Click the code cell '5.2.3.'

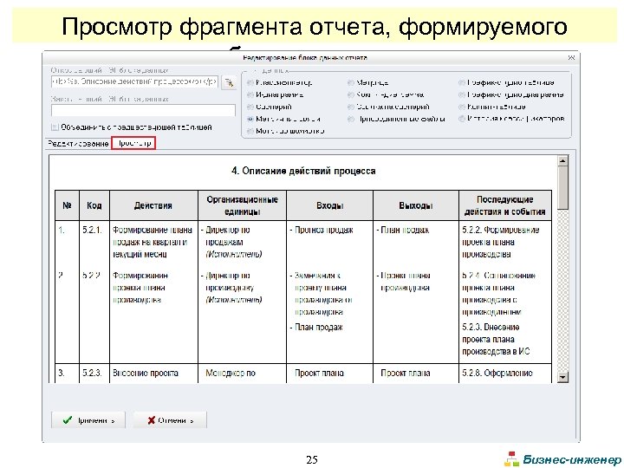(92, 374)
